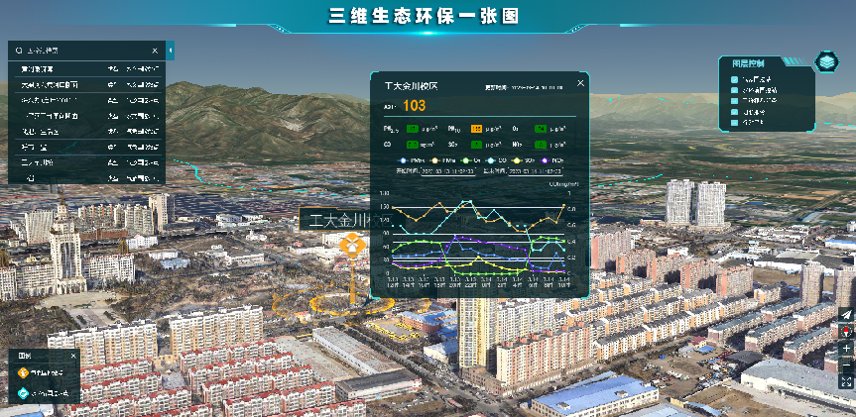Zoom in with the plus icon
Screen dimensions: 856x417
[846, 349]
